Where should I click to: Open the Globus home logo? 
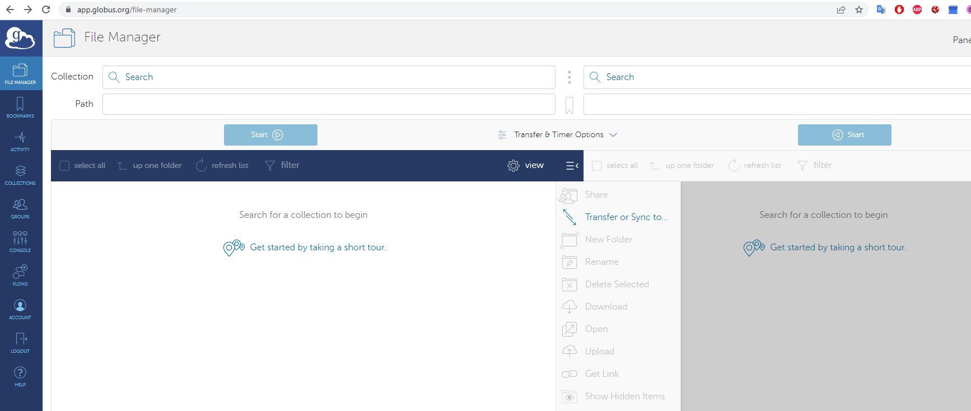click(x=20, y=38)
